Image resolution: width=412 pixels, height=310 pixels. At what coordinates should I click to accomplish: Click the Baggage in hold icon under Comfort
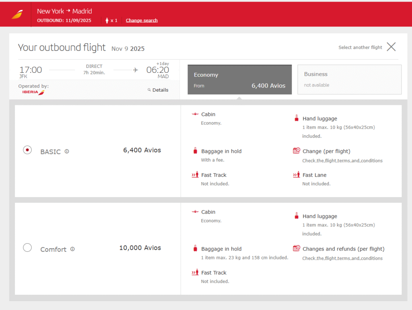(195, 248)
